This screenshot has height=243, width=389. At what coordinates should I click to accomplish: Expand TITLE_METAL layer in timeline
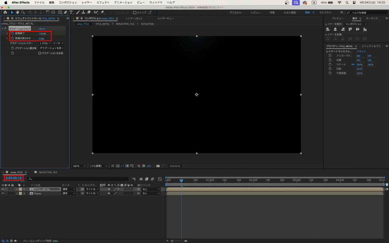click(x=17, y=189)
